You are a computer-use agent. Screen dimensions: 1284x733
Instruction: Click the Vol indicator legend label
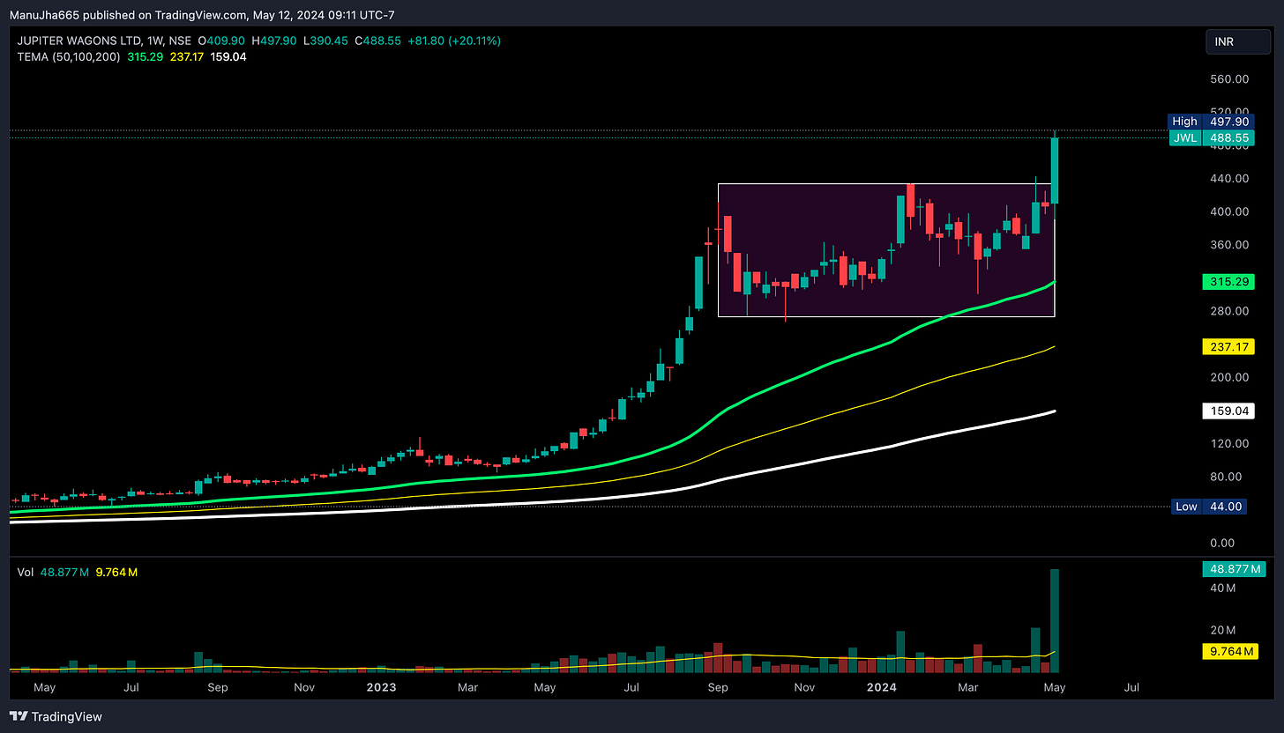point(26,573)
